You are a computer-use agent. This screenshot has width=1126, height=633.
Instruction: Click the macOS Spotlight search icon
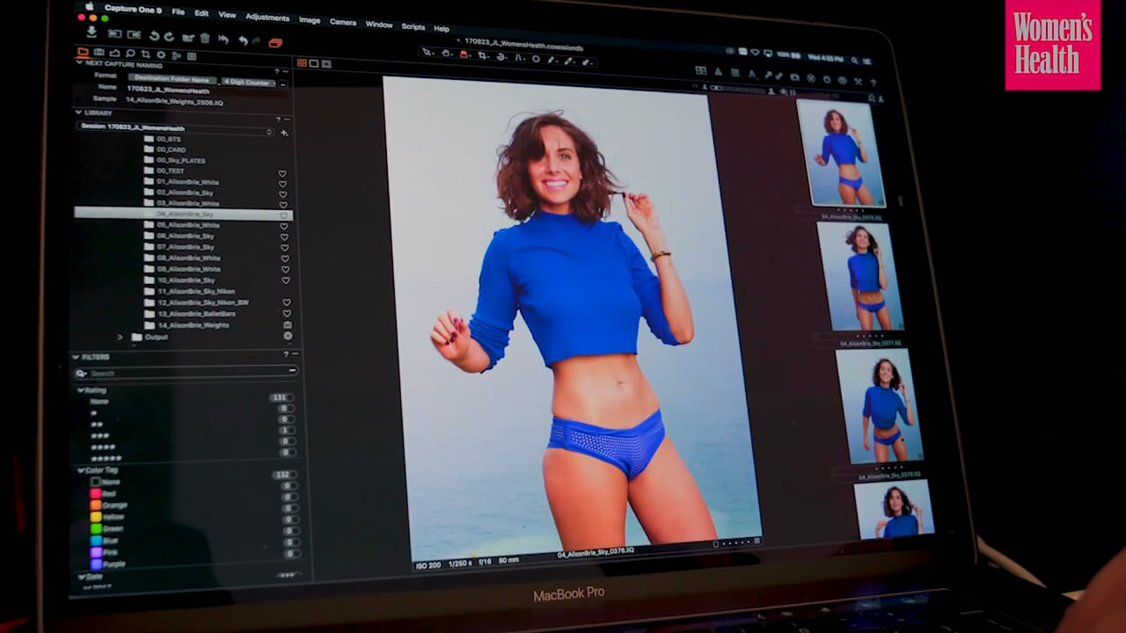pyautogui.click(x=854, y=60)
